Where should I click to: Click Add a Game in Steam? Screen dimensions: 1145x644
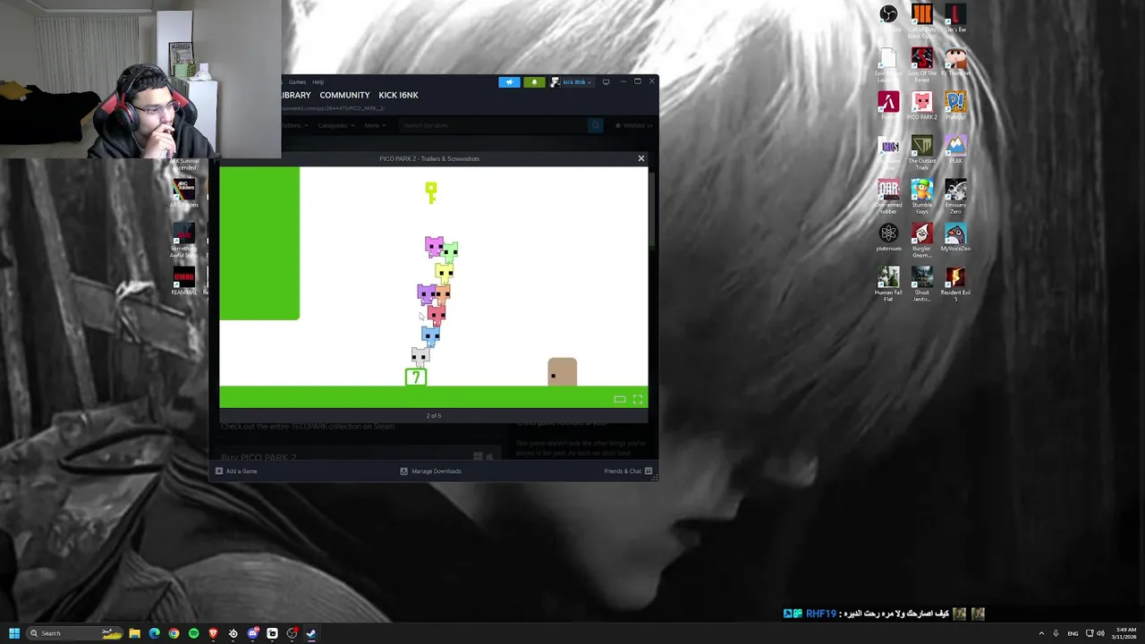click(x=236, y=471)
